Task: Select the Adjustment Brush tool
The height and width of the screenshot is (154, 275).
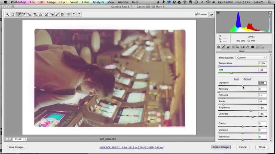Action: (57, 14)
